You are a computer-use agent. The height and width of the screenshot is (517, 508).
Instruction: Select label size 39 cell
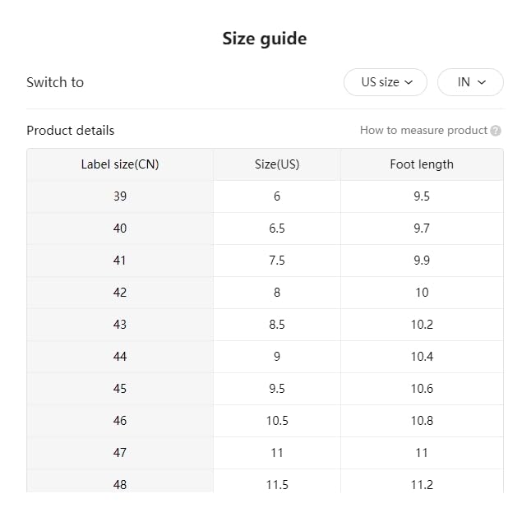tap(120, 196)
